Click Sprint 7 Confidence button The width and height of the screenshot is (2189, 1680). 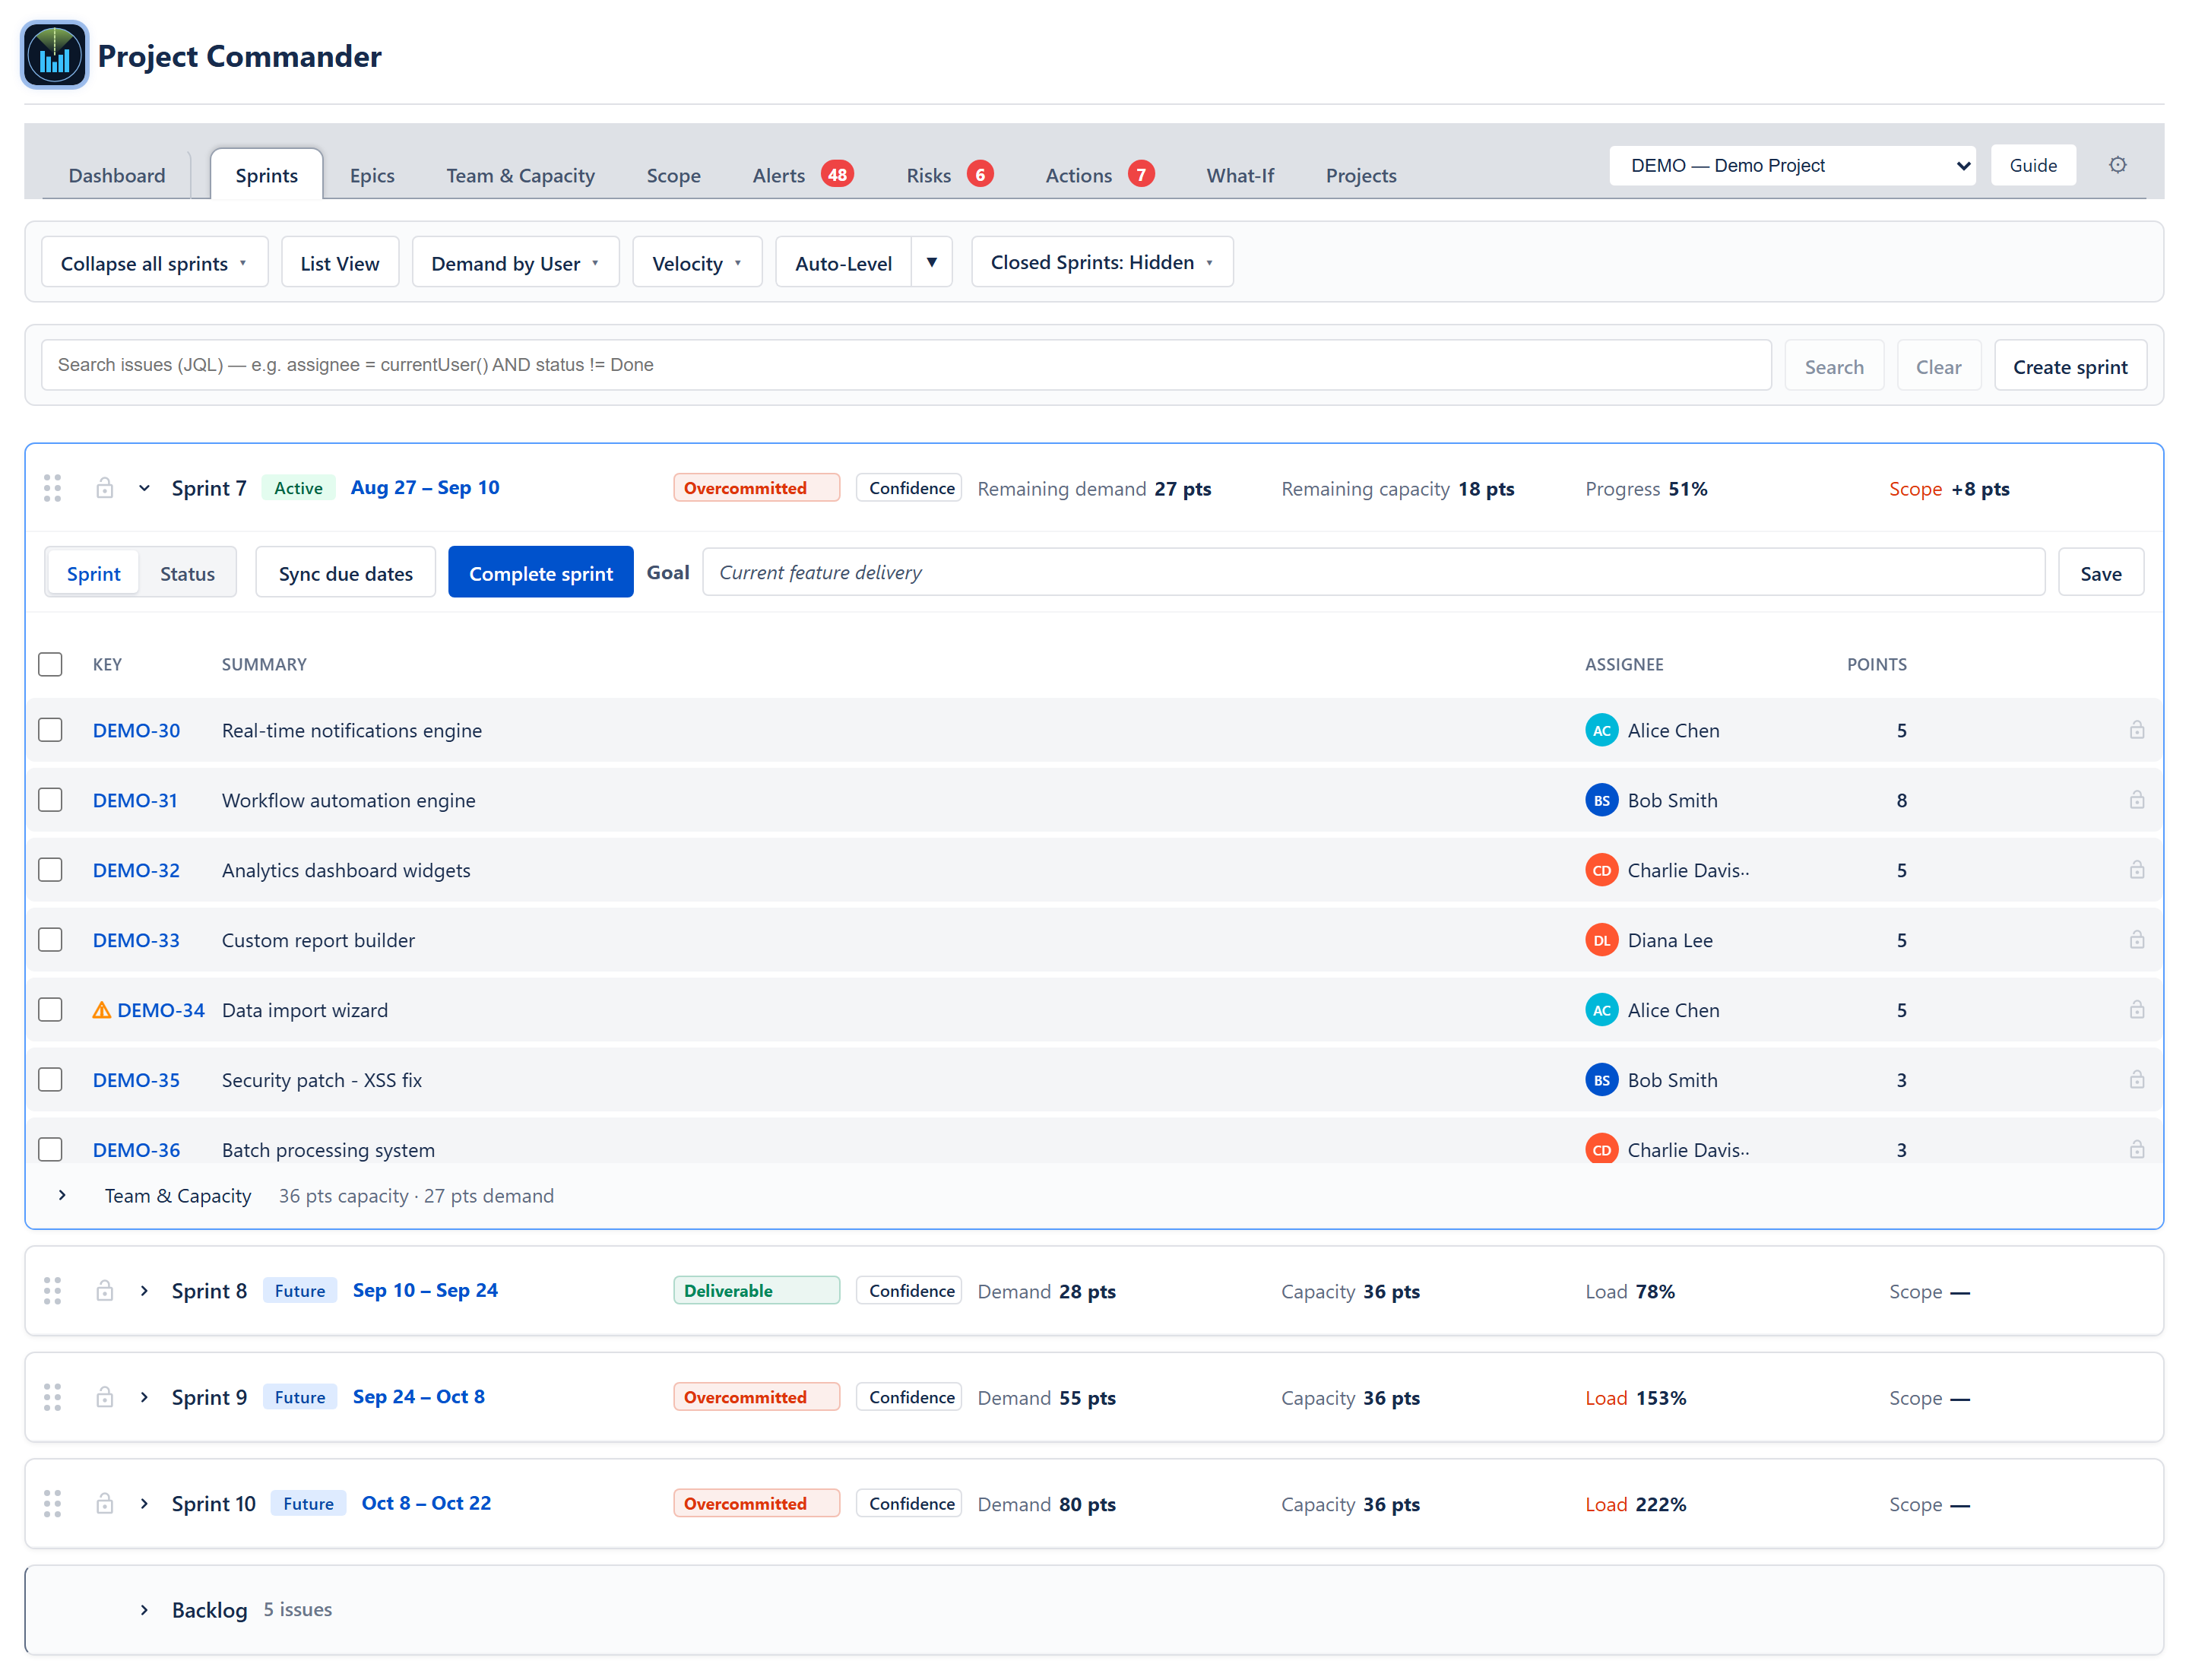coord(909,488)
